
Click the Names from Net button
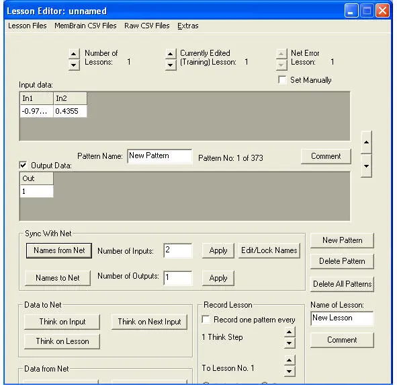click(59, 250)
